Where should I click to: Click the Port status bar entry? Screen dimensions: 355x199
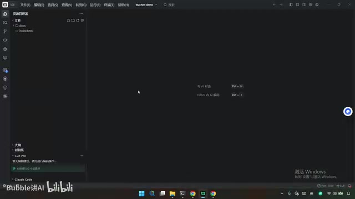tap(326, 186)
